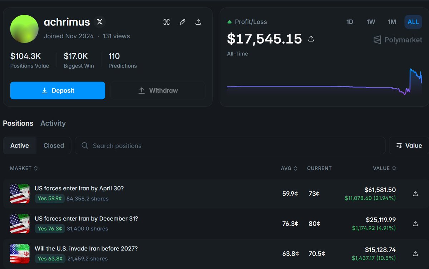Click the Withdraw button

[x=158, y=90]
